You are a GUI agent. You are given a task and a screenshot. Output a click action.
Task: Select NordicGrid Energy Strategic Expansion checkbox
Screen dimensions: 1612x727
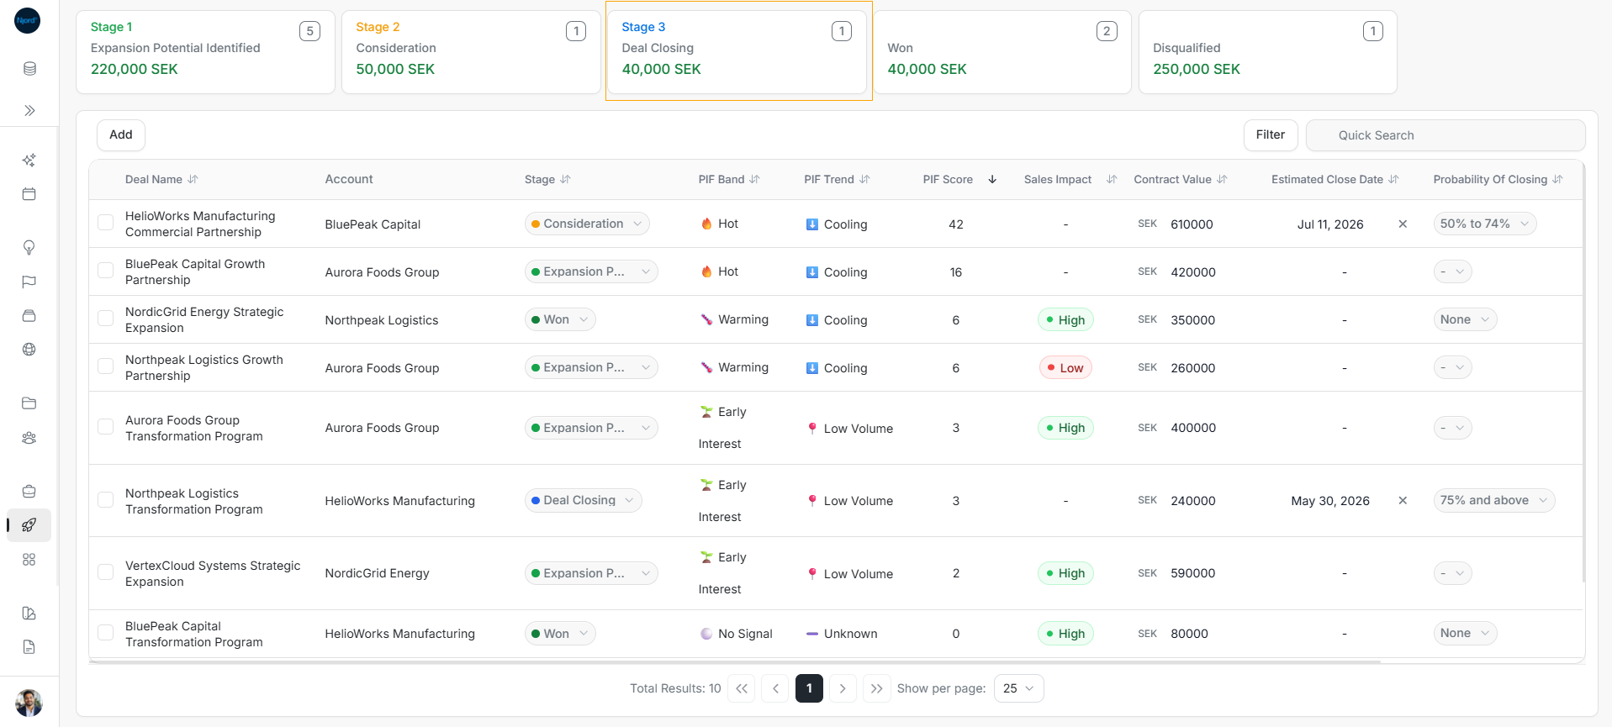pyautogui.click(x=106, y=319)
